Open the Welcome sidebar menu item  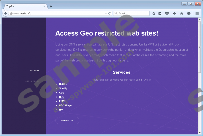click(34, 71)
